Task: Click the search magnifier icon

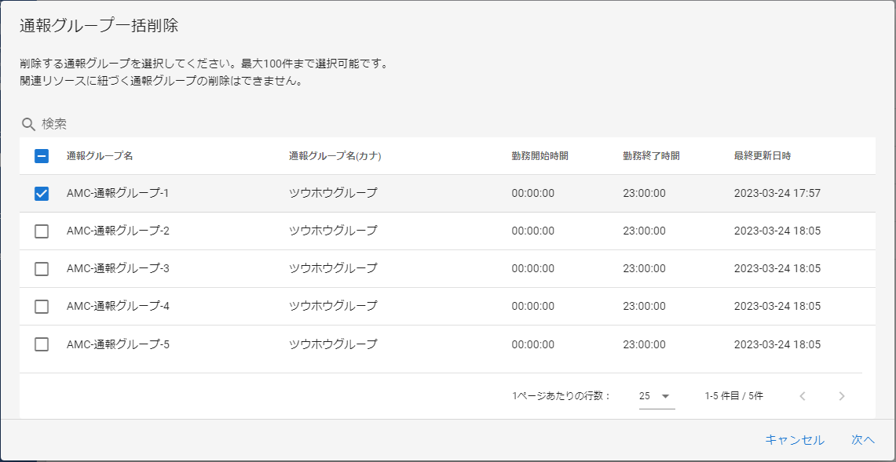Action: click(28, 124)
